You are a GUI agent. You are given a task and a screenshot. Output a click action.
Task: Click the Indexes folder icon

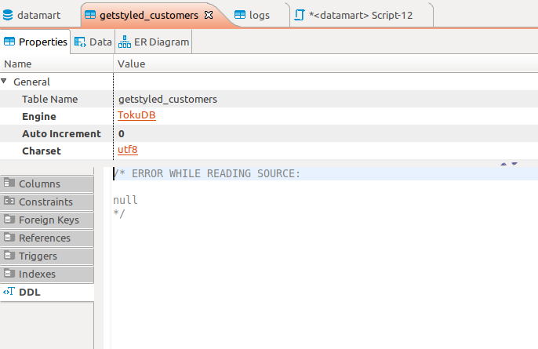[x=9, y=273]
